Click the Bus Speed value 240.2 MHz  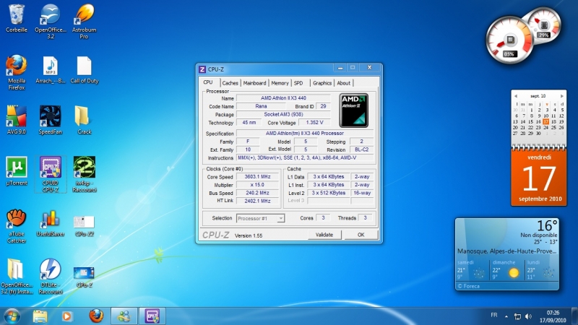257,193
